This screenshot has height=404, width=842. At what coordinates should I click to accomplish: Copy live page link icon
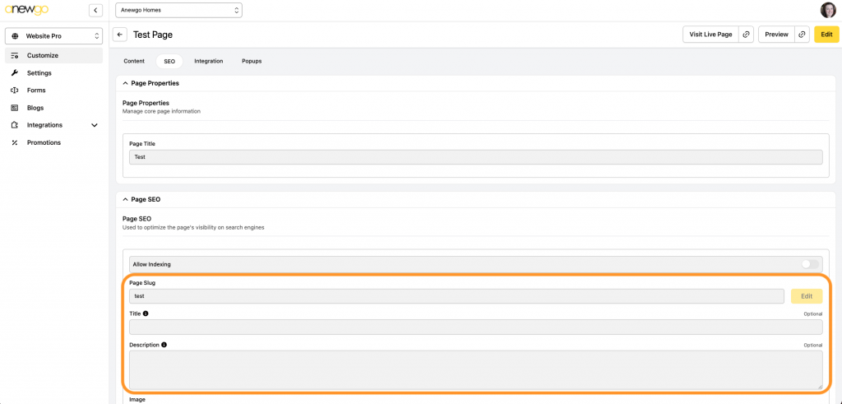pos(746,35)
